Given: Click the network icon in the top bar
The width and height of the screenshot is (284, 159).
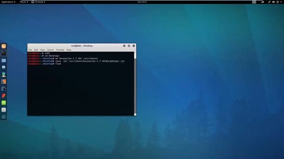Looking at the screenshot, I should coord(262,2).
